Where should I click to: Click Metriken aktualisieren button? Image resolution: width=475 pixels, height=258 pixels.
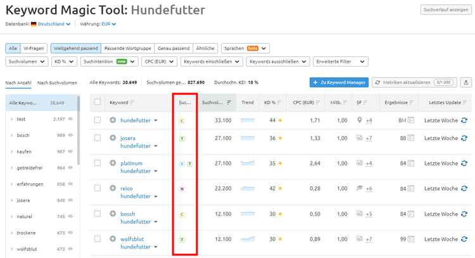point(414,82)
